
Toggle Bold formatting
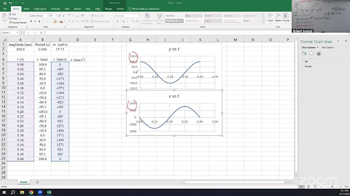point(31,21)
